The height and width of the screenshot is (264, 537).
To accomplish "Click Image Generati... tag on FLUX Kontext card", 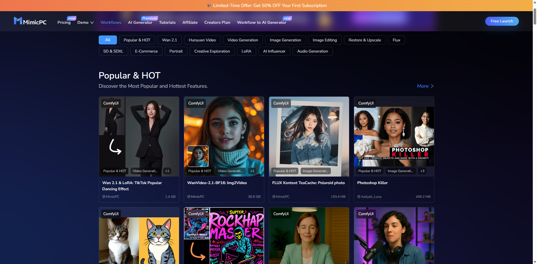I will [315, 171].
